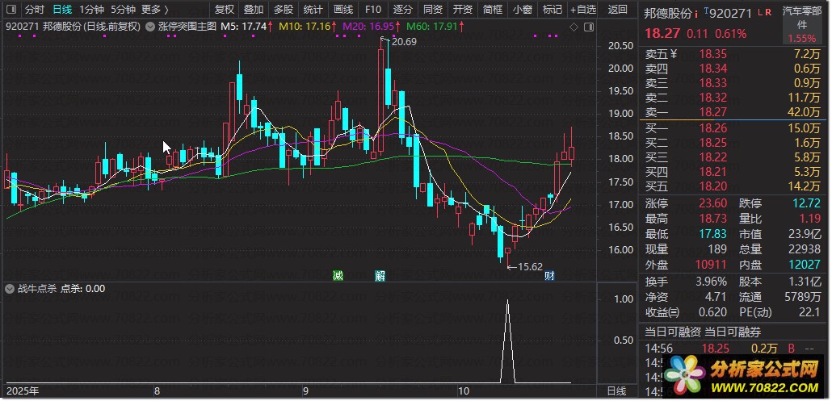Click the blue 财 marker icon
832x401 pixels.
tap(548, 276)
